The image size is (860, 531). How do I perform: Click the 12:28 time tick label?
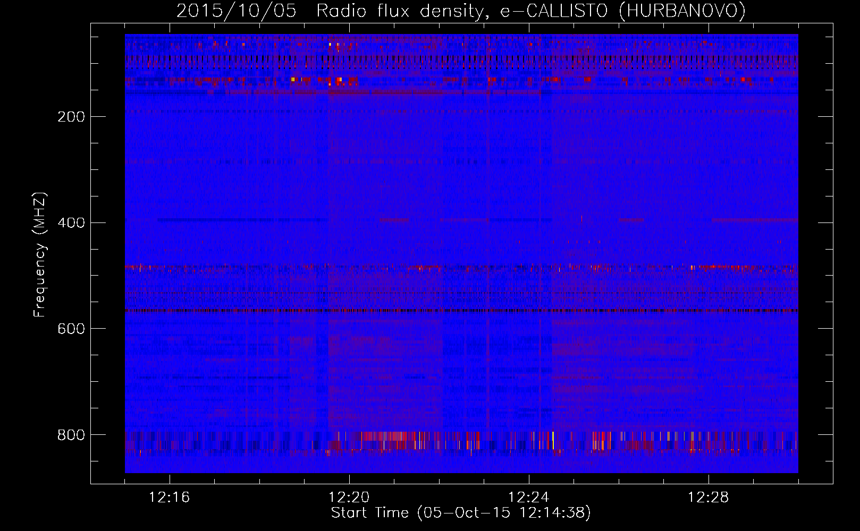(709, 498)
